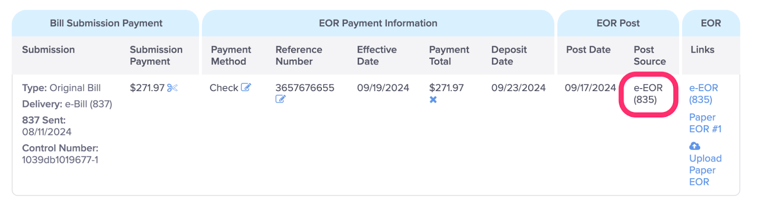Remove the payment total with X icon

pyautogui.click(x=433, y=100)
